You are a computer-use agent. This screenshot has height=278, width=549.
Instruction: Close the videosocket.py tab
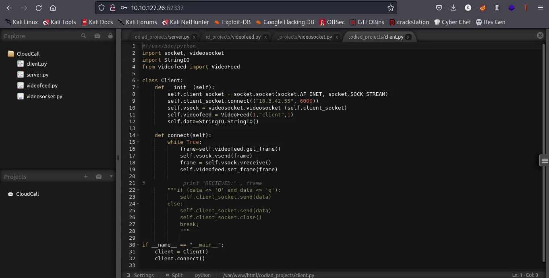337,37
